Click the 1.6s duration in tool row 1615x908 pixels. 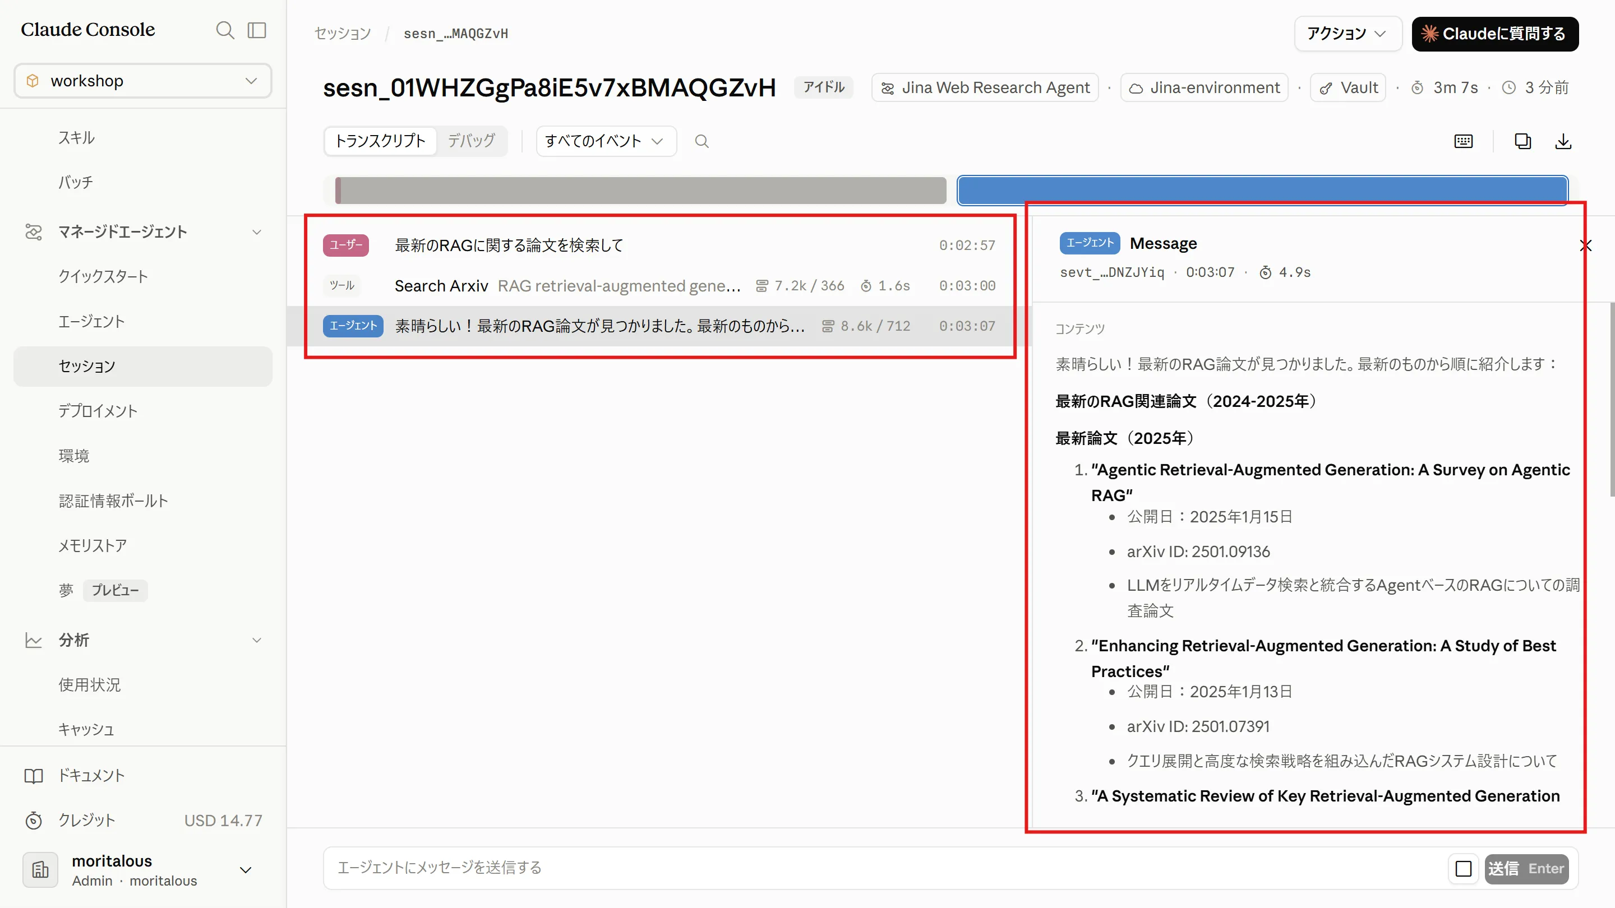click(x=885, y=286)
